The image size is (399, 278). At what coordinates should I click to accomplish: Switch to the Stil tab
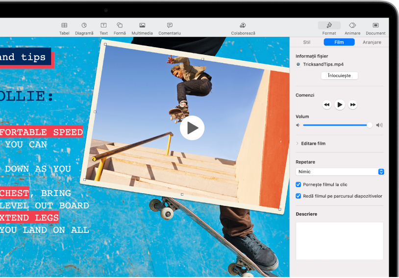[x=307, y=43]
